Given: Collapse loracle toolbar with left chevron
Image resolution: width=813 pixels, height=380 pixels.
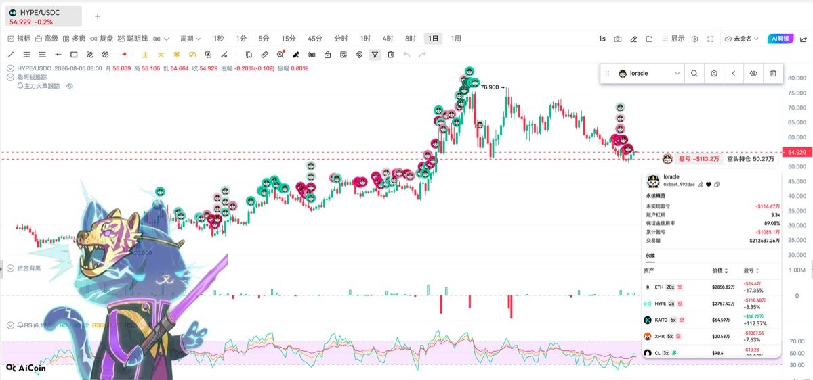Looking at the screenshot, I should click(734, 73).
